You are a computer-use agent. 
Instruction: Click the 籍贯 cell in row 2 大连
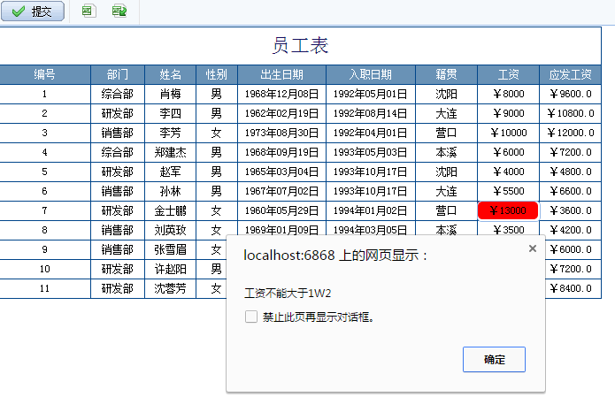(446, 114)
